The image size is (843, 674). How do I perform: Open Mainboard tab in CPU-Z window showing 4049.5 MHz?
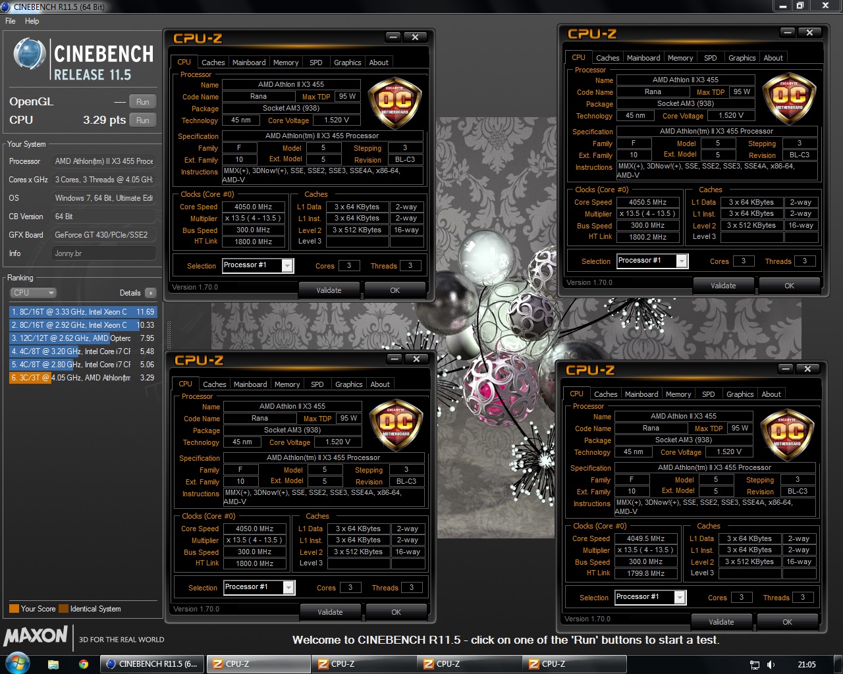[x=641, y=394]
